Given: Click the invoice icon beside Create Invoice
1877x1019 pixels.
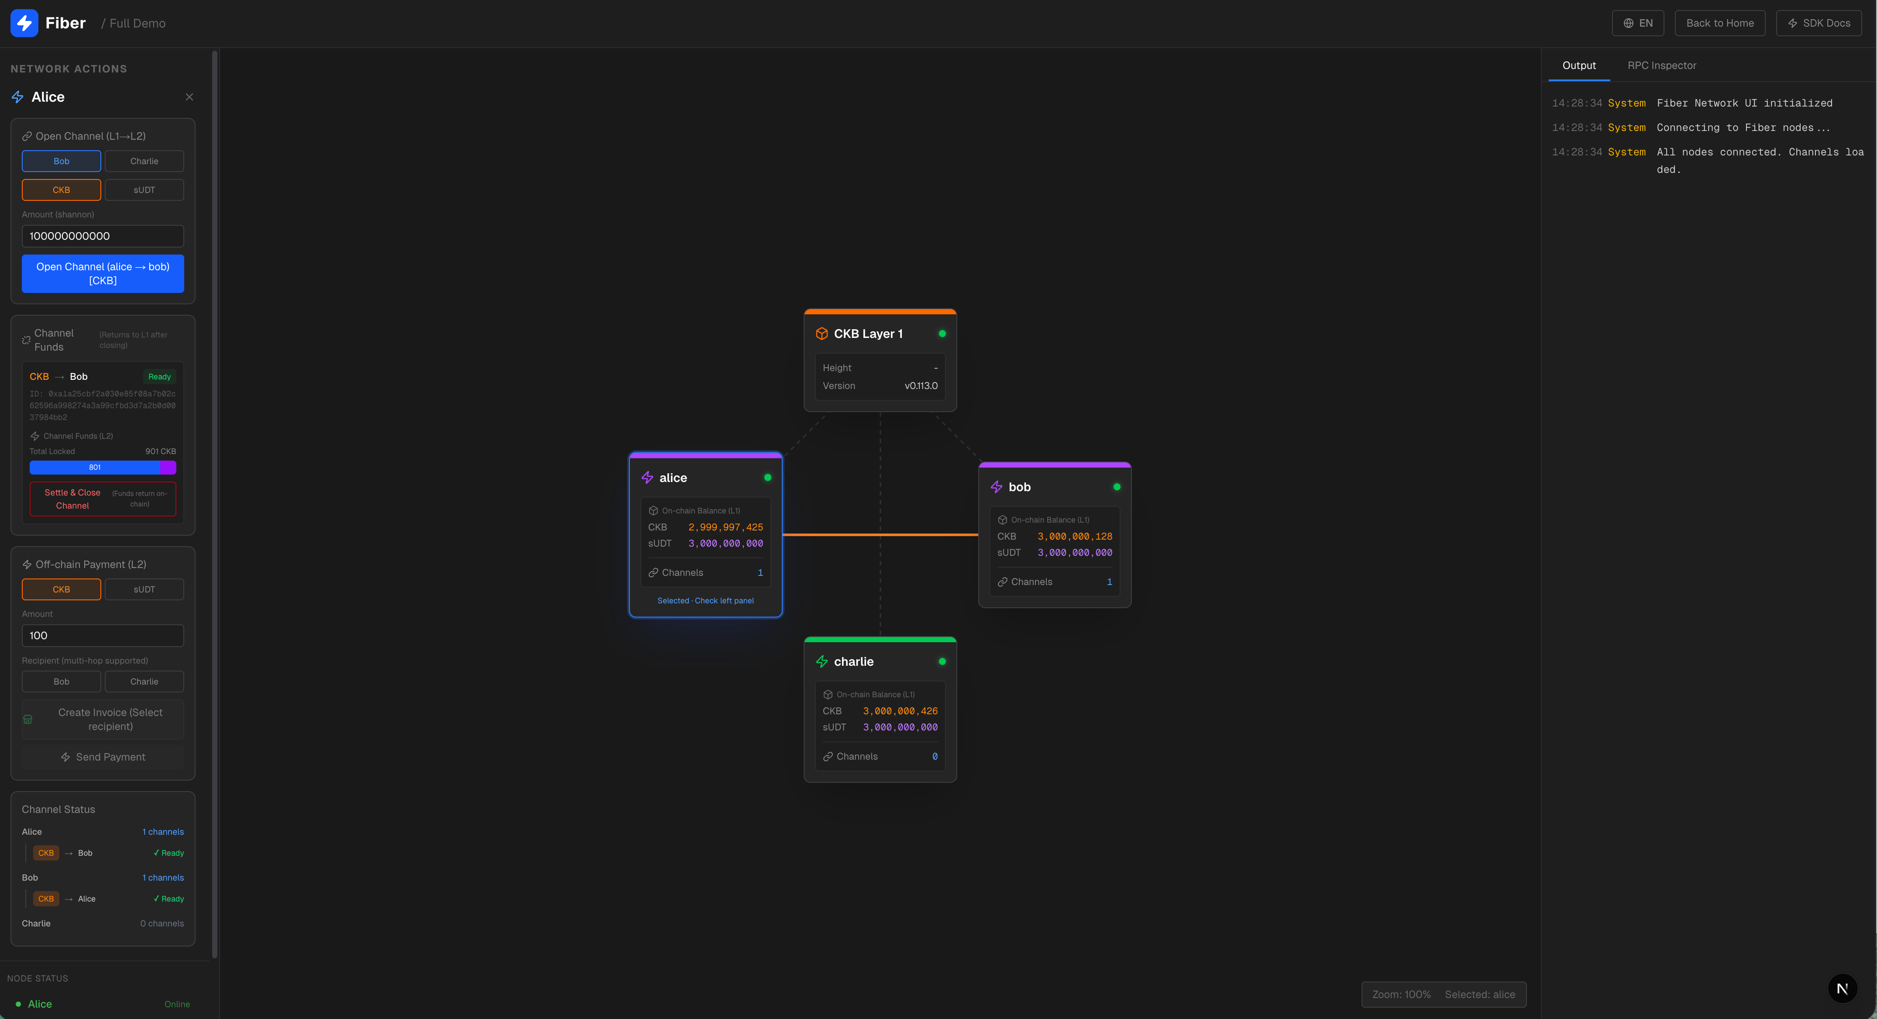Looking at the screenshot, I should 28,719.
